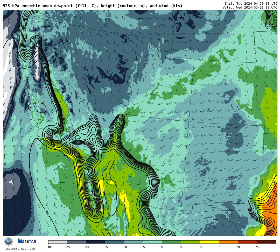Pick the -5 to 0 mint green swatch

[152, 242]
